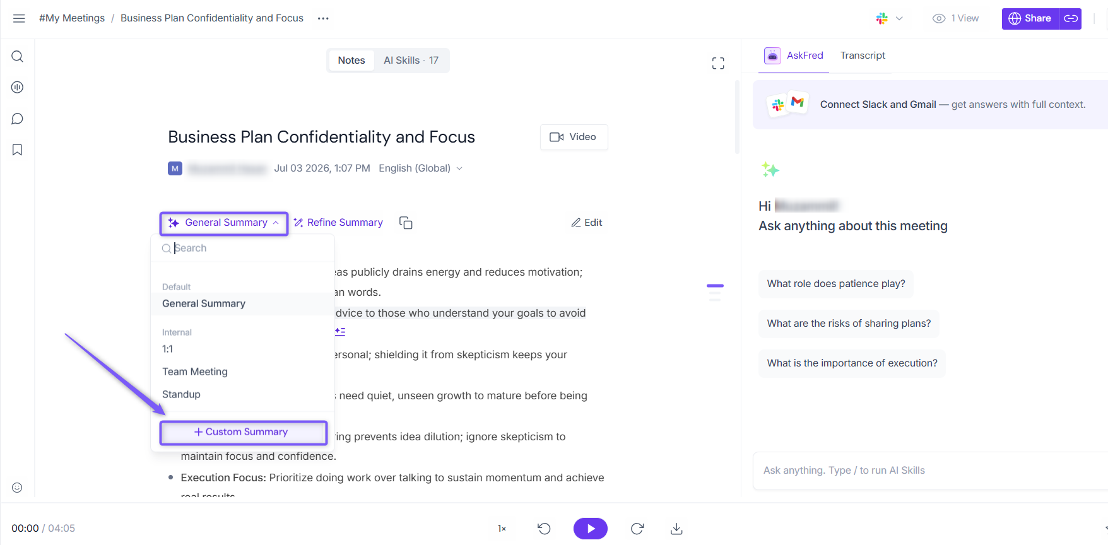Click the search magnifier in left sidebar
This screenshot has height=545, width=1108.
[x=18, y=56]
